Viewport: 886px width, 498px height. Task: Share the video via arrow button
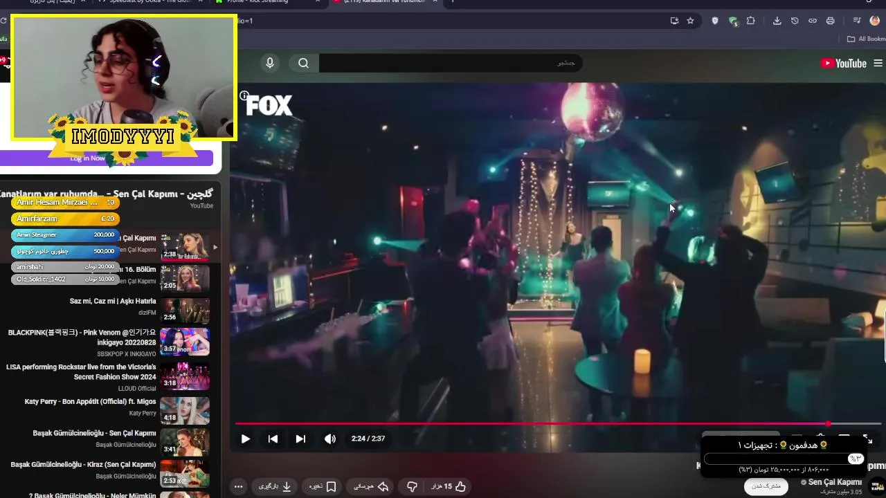[371, 486]
